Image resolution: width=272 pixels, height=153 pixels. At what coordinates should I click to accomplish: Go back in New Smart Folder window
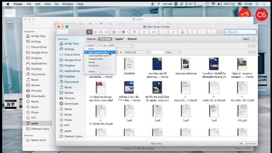60,32
